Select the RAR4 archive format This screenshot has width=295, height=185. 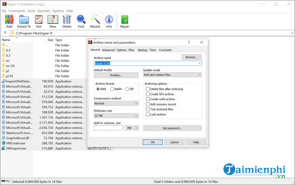[112, 89]
